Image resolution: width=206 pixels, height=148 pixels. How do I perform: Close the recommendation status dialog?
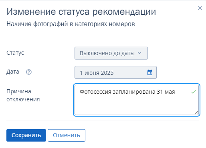(x=200, y=8)
